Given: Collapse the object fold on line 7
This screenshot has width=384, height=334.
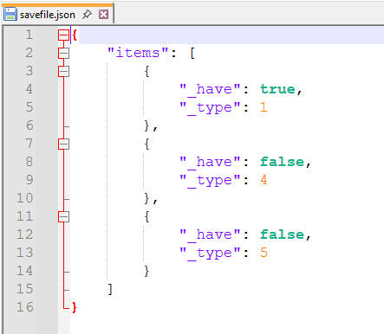Looking at the screenshot, I should (x=63, y=144).
